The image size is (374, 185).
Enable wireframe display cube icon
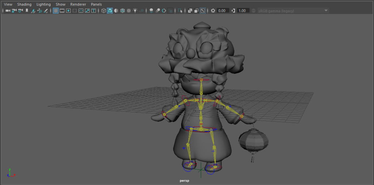click(x=104, y=11)
